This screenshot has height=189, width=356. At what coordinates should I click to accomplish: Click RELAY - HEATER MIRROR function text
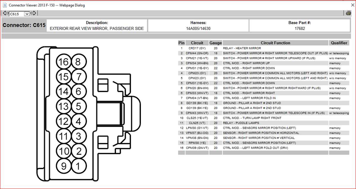[242, 48]
